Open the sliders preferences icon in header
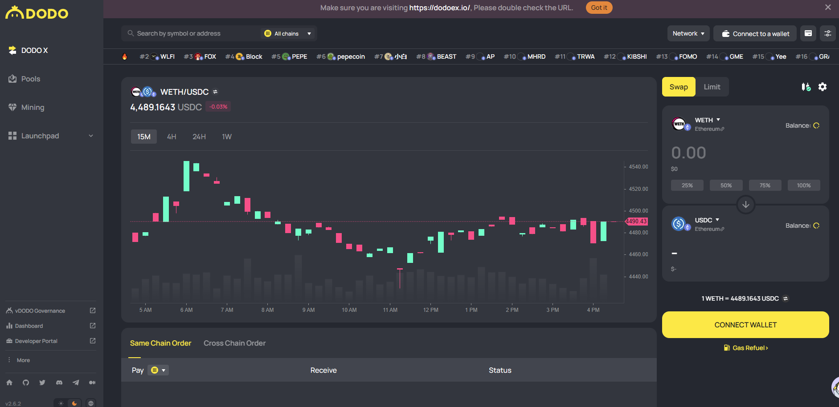This screenshot has height=407, width=839. [x=827, y=33]
